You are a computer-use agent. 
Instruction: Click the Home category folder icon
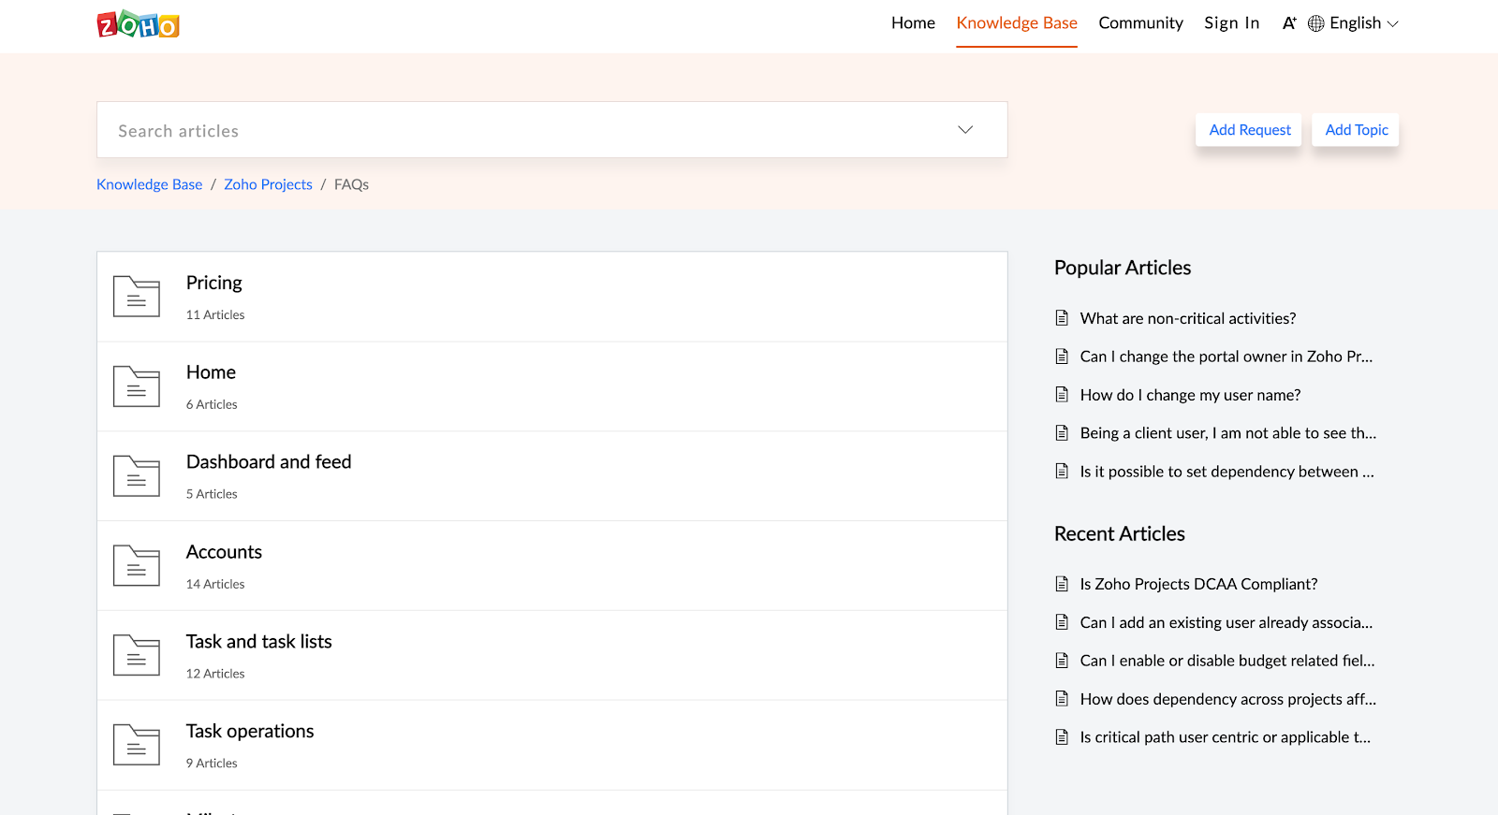(137, 386)
